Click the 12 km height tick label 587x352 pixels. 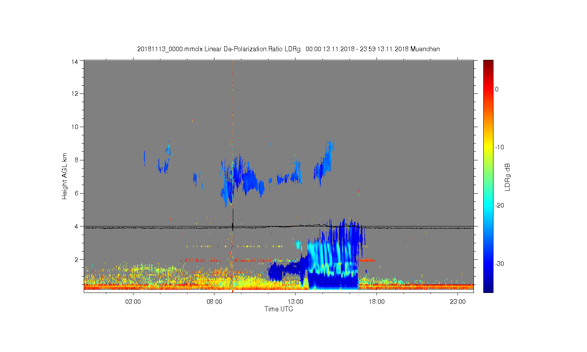tap(74, 93)
